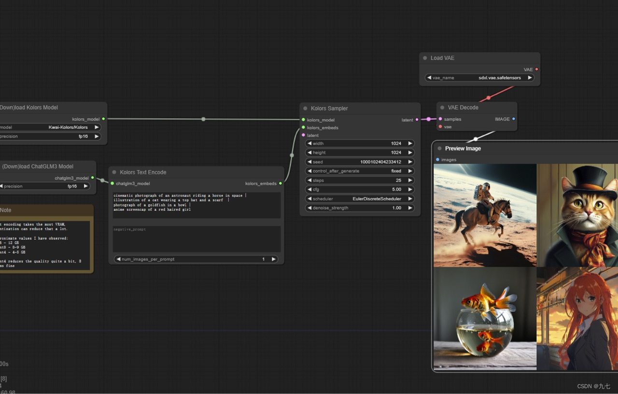This screenshot has height=394, width=618.
Task: Collapse the Preview Image node dot
Action: point(439,148)
